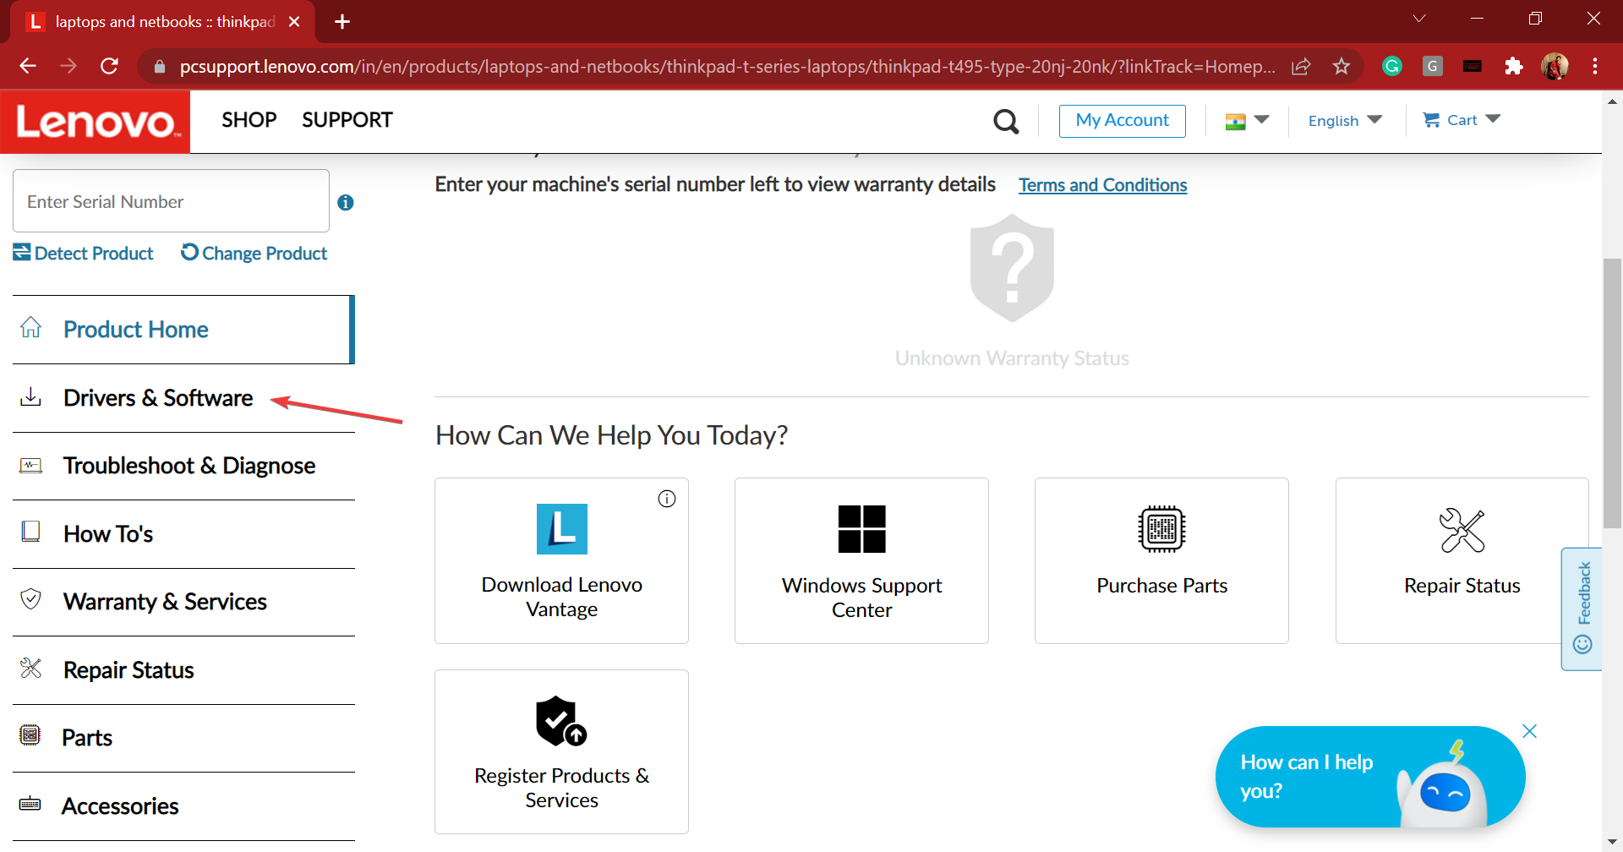Open Register Products & Services card
This screenshot has height=852, width=1623.
click(x=561, y=751)
